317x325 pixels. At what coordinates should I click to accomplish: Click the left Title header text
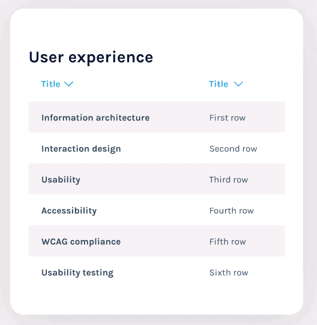tap(51, 84)
